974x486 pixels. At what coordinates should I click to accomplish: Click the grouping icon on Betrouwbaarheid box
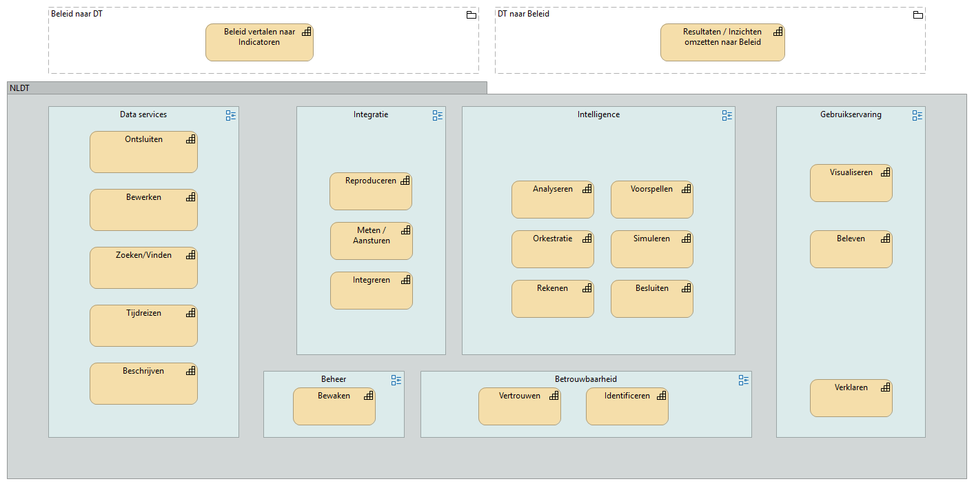pyautogui.click(x=744, y=380)
